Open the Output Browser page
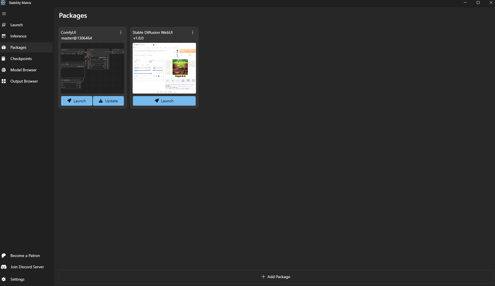This screenshot has height=286, width=495. (26, 81)
